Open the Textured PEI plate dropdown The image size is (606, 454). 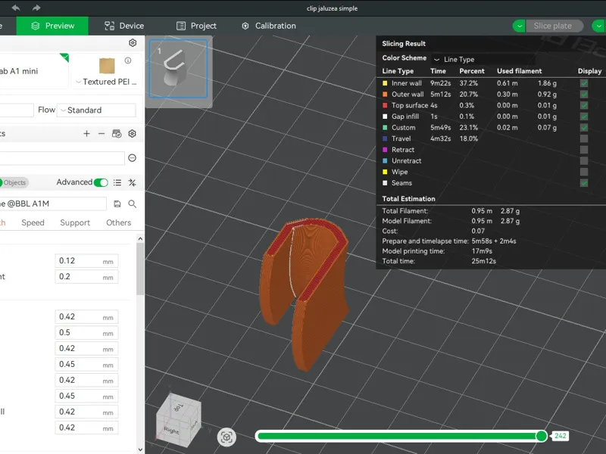click(106, 82)
